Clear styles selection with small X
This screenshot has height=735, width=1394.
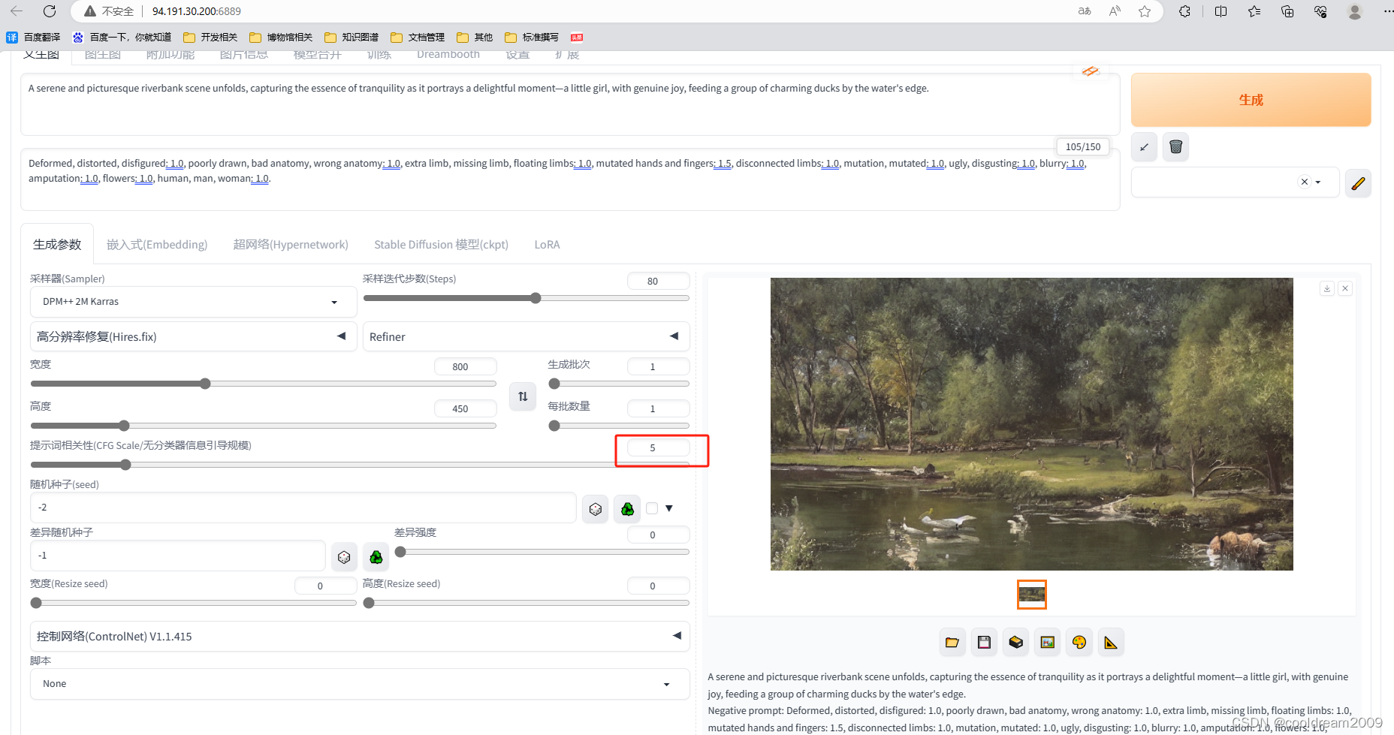tap(1305, 182)
